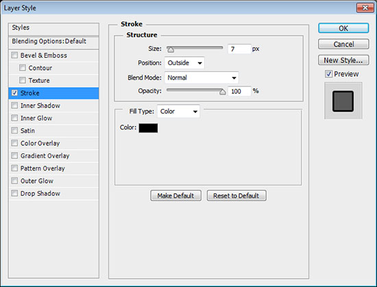Open the Bevel & Emboss settings label
377x287 pixels.
[x=44, y=55]
